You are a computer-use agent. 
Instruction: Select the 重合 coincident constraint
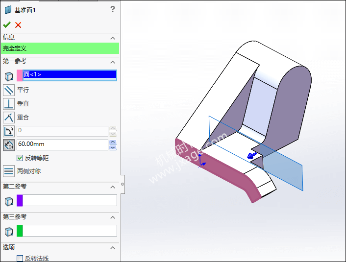click(x=9, y=118)
